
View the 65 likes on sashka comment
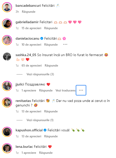click(x=31, y=66)
